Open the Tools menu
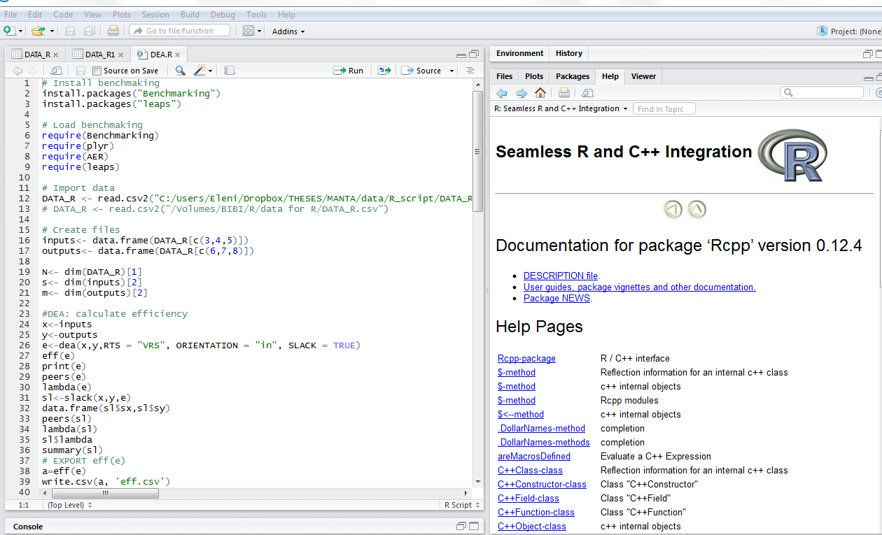The width and height of the screenshot is (882, 535). point(257,14)
